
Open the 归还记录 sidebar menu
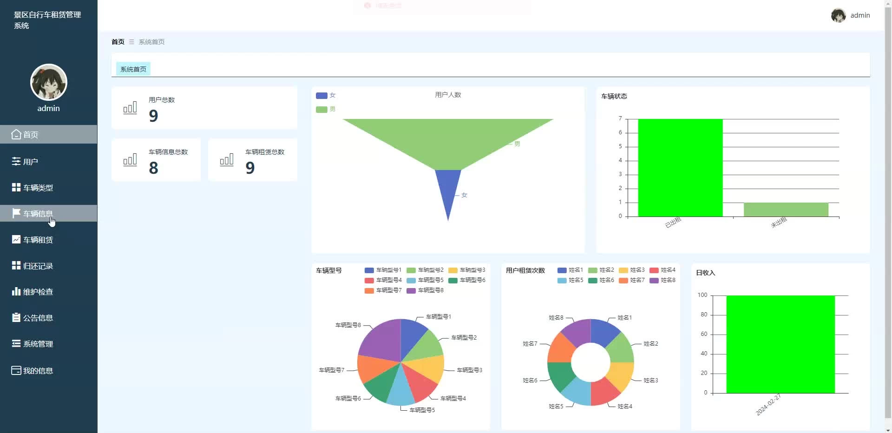pyautogui.click(x=49, y=265)
